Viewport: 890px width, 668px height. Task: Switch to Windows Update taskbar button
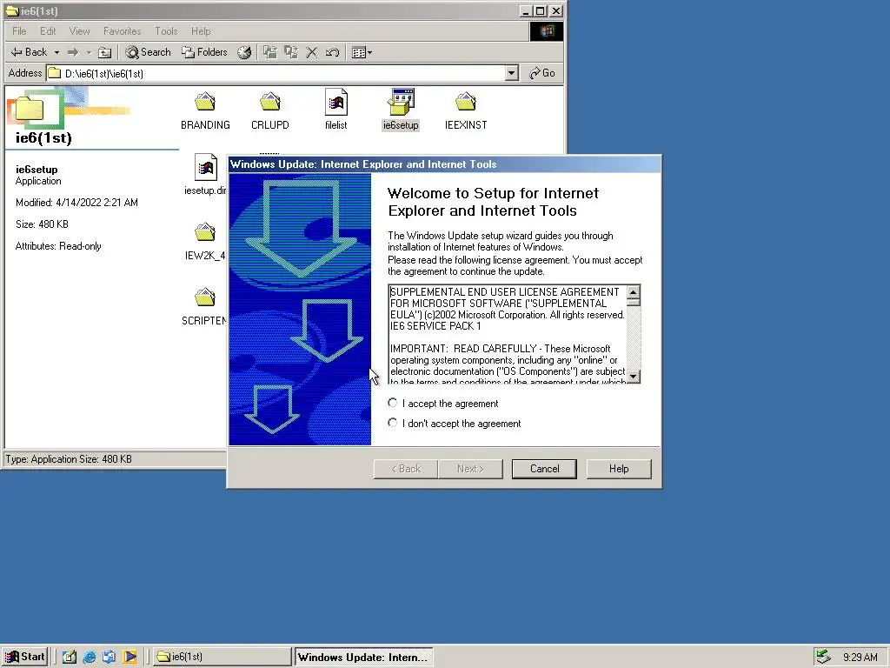click(363, 658)
